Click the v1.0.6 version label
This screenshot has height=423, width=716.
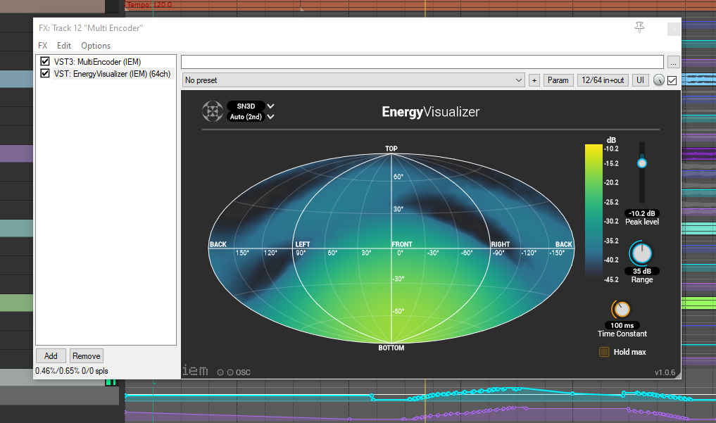click(665, 372)
